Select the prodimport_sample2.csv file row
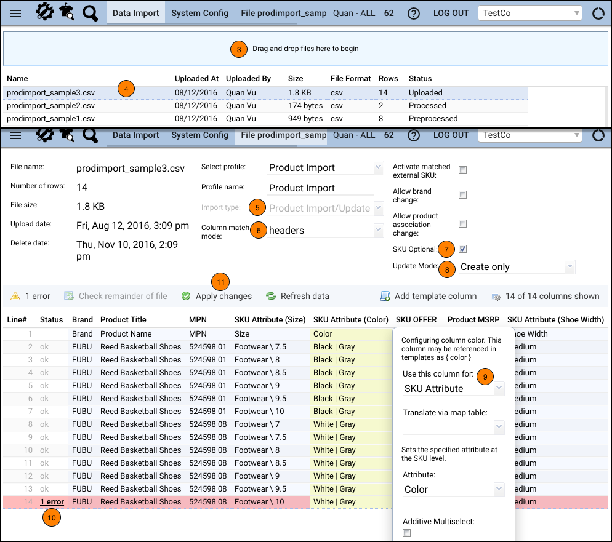 pos(50,105)
